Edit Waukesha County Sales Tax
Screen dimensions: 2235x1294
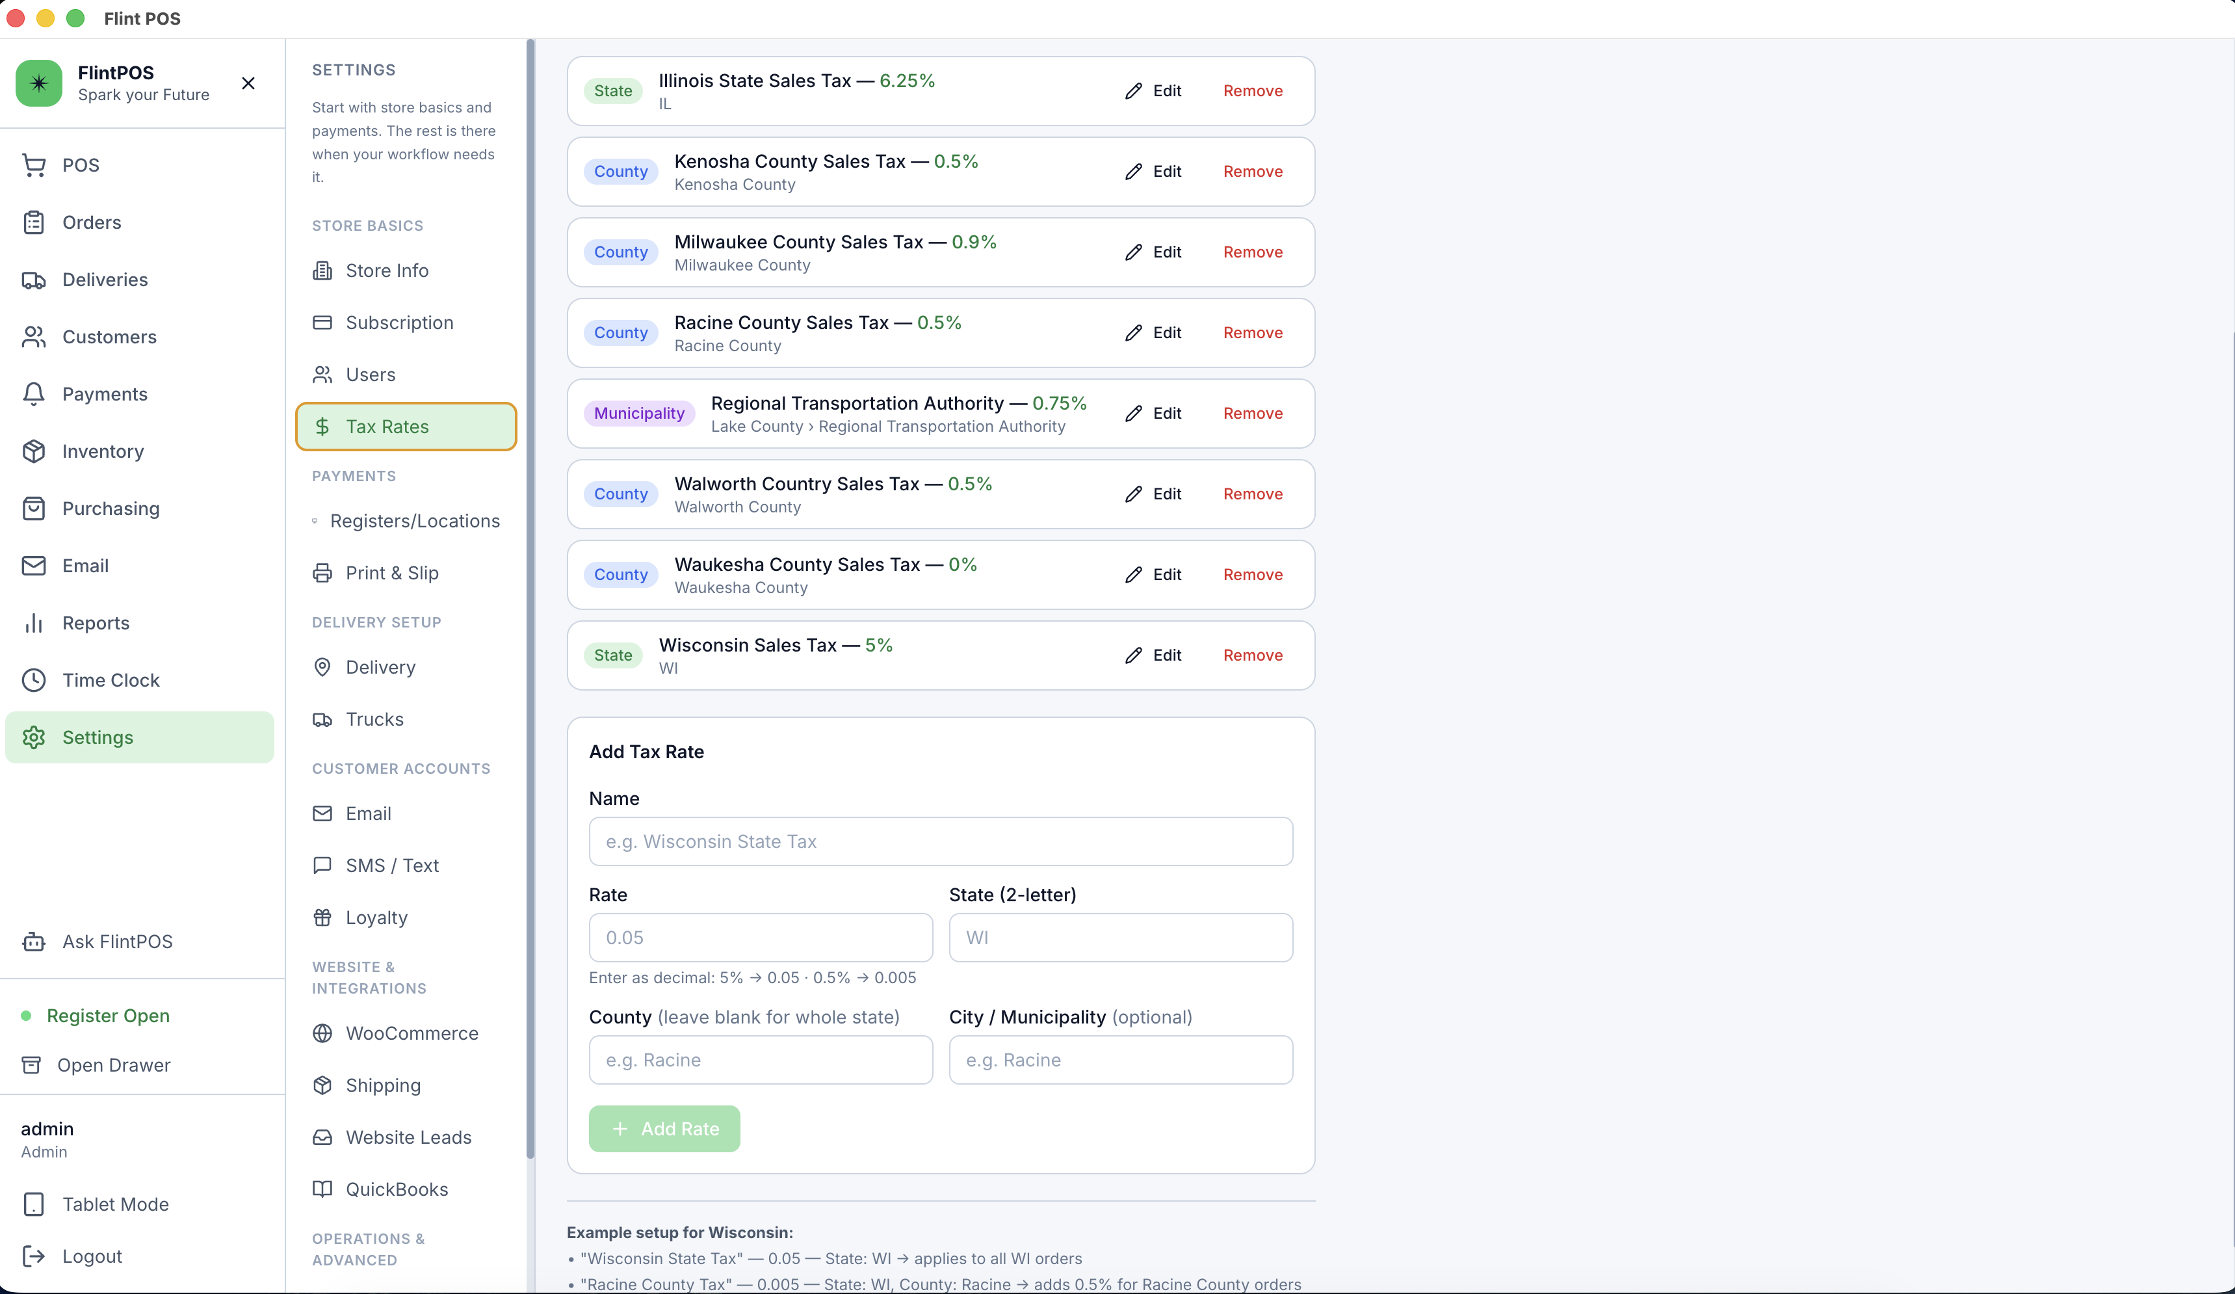click(x=1153, y=575)
